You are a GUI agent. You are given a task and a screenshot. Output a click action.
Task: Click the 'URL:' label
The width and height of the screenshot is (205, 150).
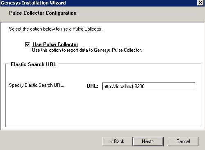pos(92,86)
